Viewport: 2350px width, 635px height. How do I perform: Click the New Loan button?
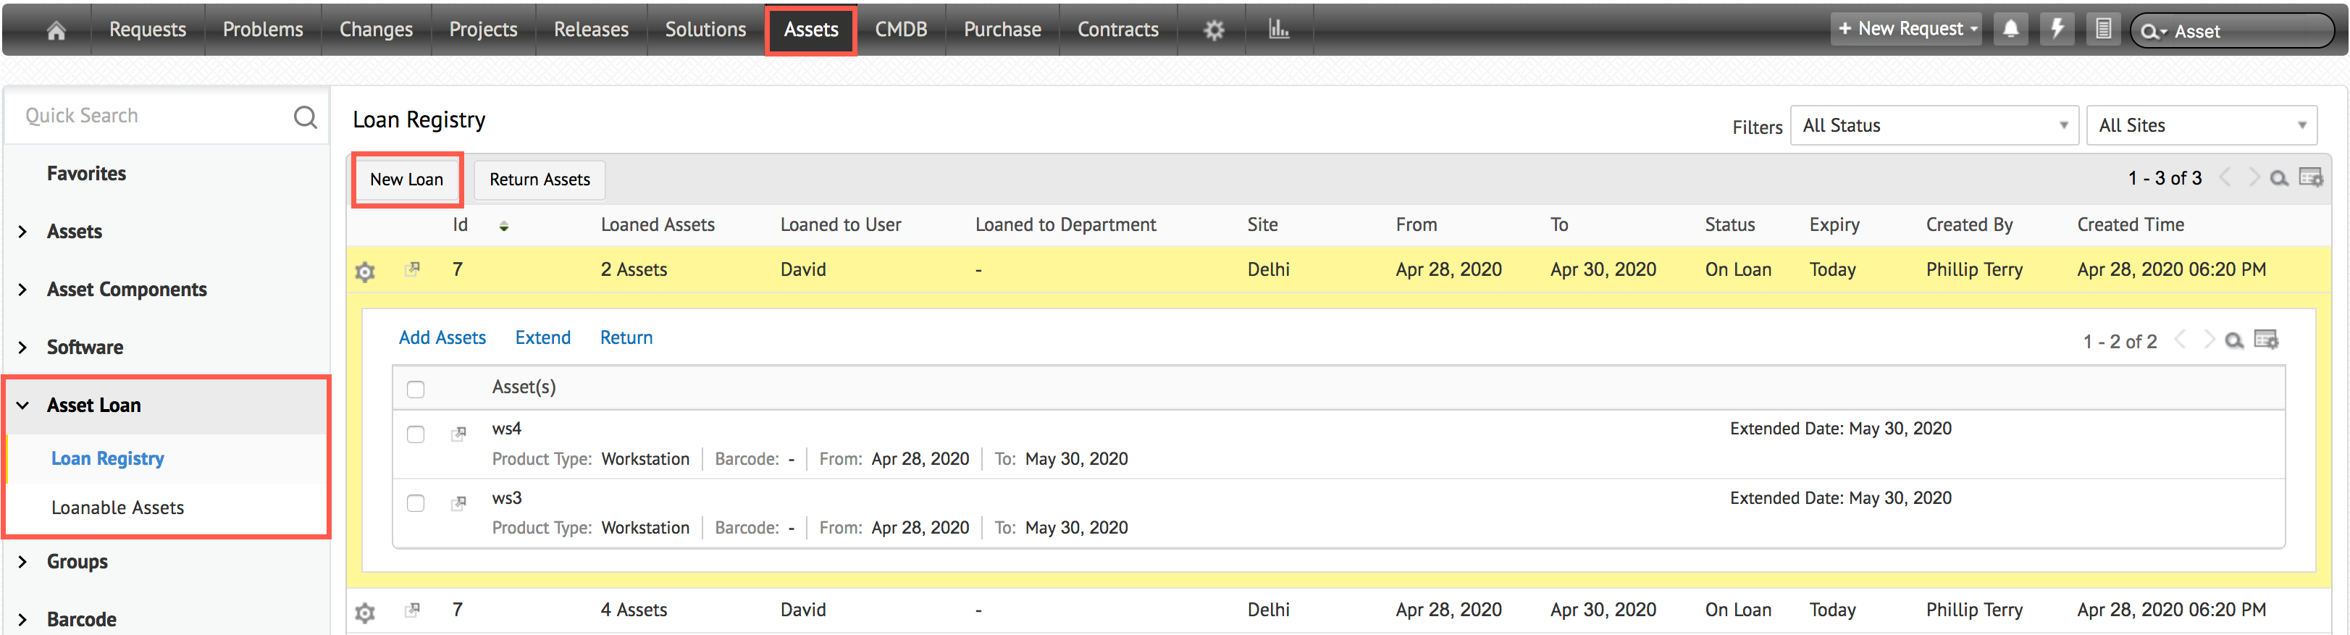tap(407, 180)
